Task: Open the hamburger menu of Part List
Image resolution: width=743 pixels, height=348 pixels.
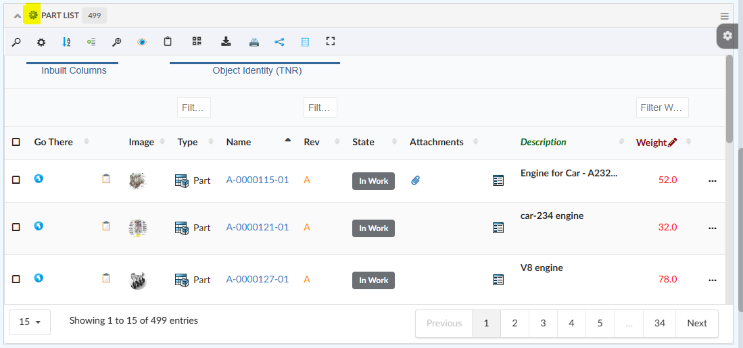Action: pyautogui.click(x=725, y=16)
